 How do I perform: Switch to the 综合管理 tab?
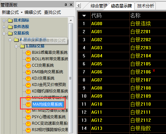click(99, 6)
